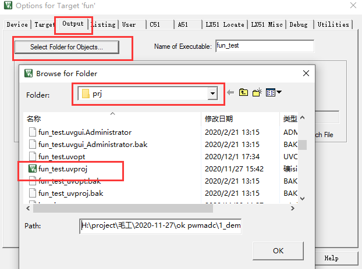
Task: Click the fun_test.uvopt file icon
Action: pyautogui.click(x=33, y=156)
